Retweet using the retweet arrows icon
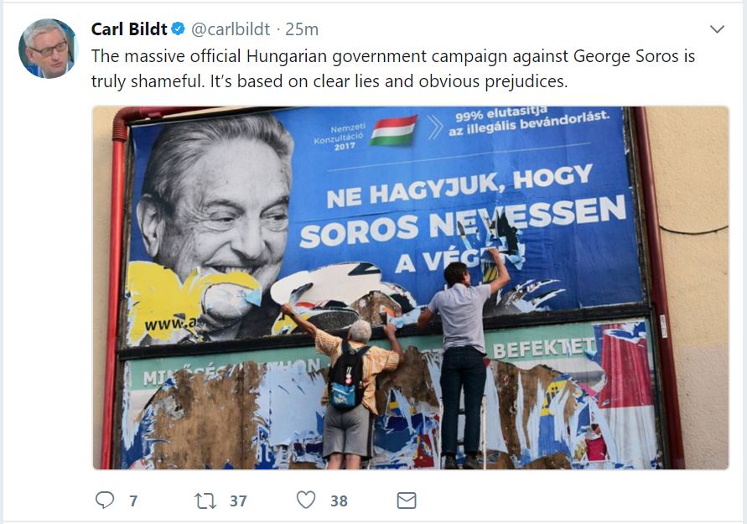The image size is (747, 524). click(x=205, y=501)
